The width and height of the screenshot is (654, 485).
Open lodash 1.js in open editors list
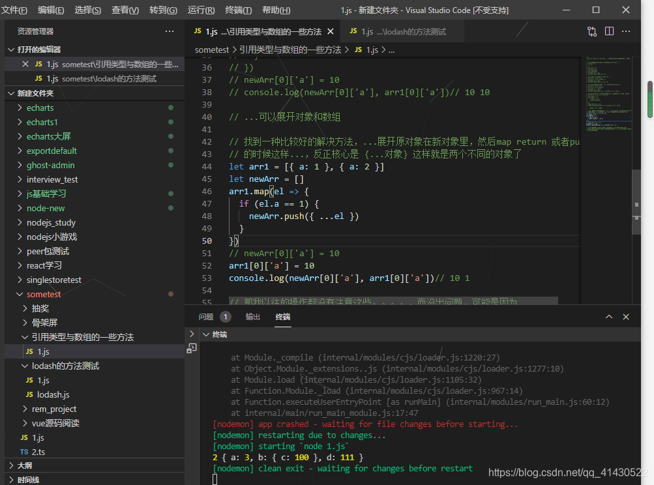click(95, 79)
